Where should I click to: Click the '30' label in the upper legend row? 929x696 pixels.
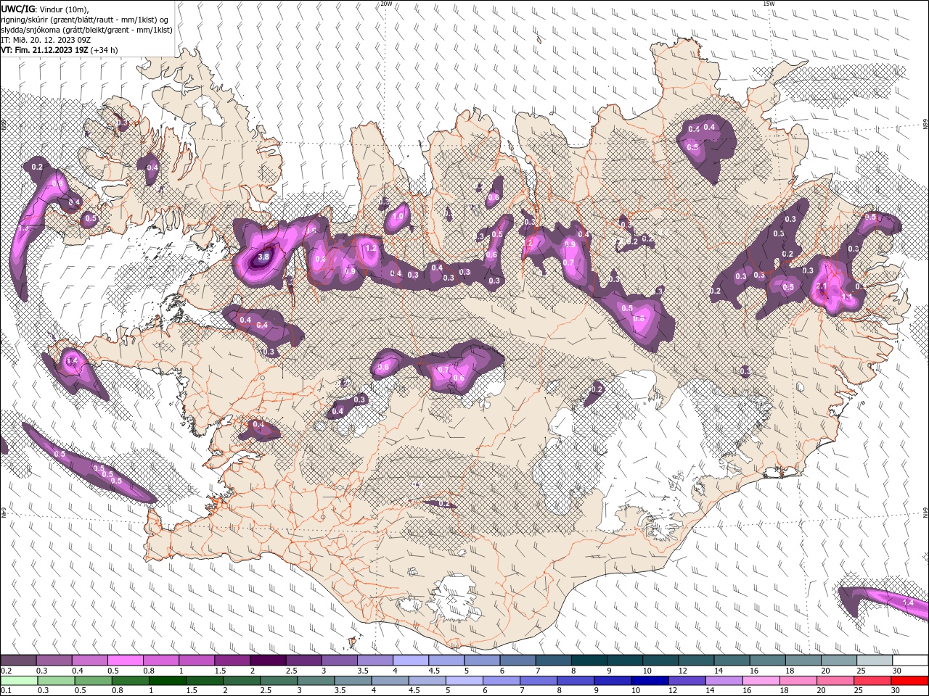(x=896, y=671)
